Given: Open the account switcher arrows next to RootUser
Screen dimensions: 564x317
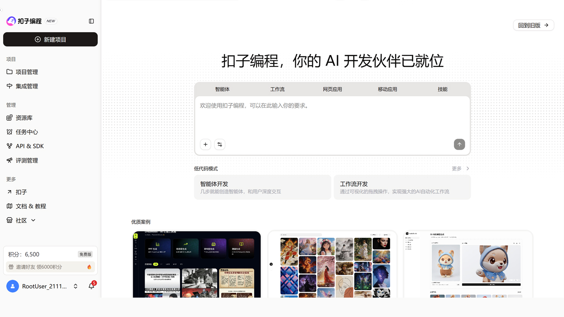Looking at the screenshot, I should point(75,286).
